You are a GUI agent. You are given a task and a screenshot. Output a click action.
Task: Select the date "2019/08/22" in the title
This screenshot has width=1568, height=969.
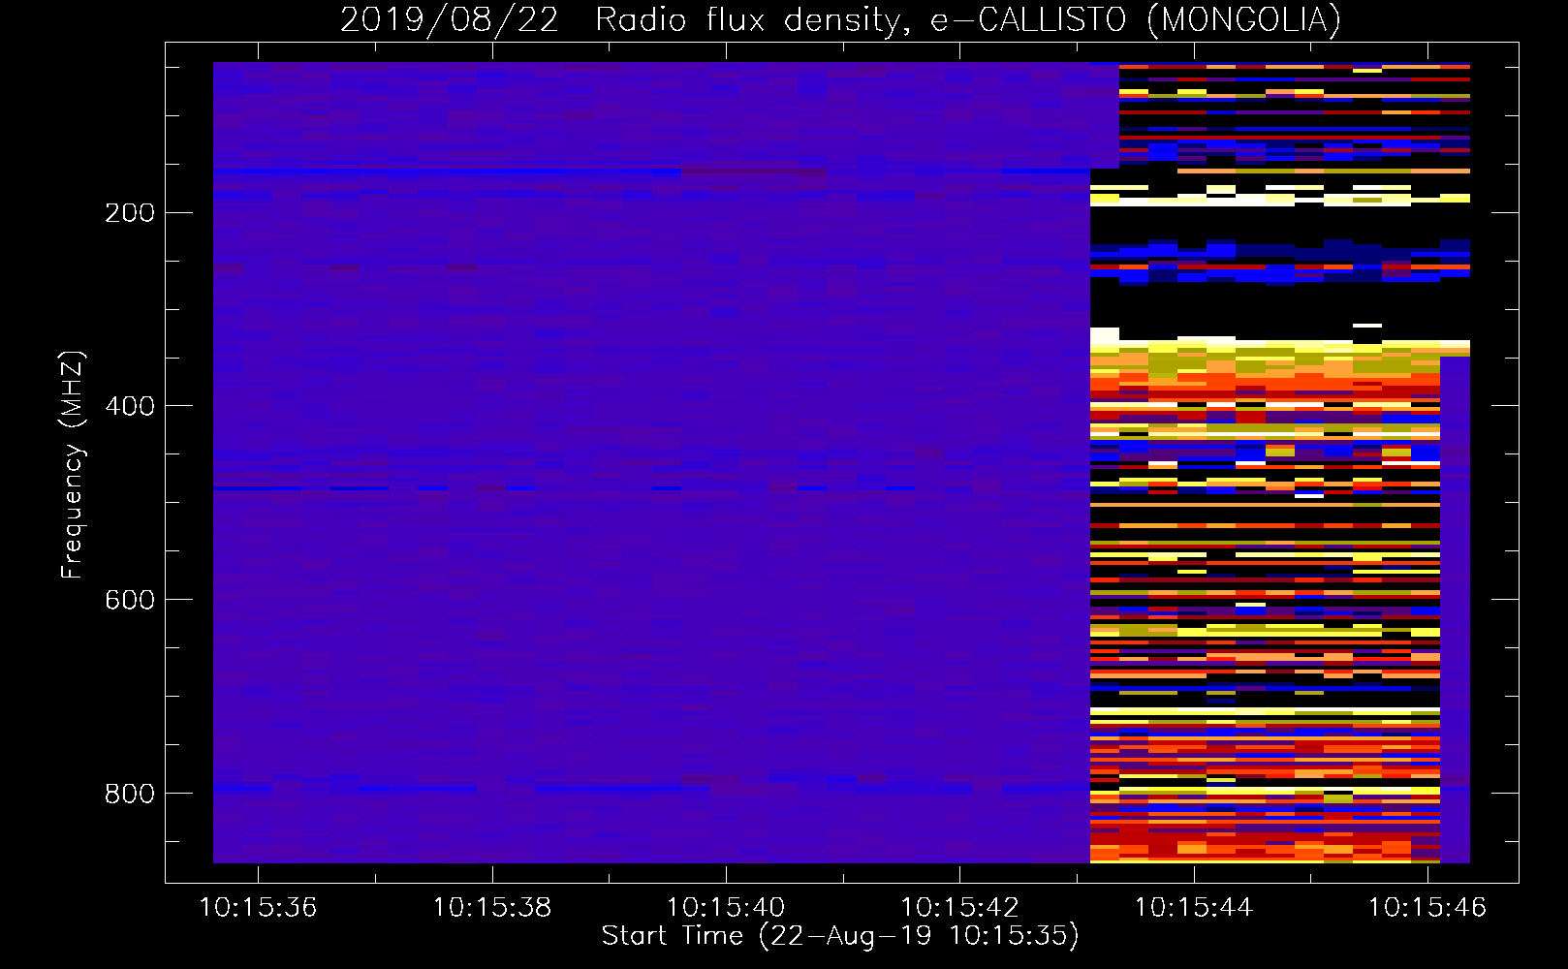pyautogui.click(x=450, y=20)
